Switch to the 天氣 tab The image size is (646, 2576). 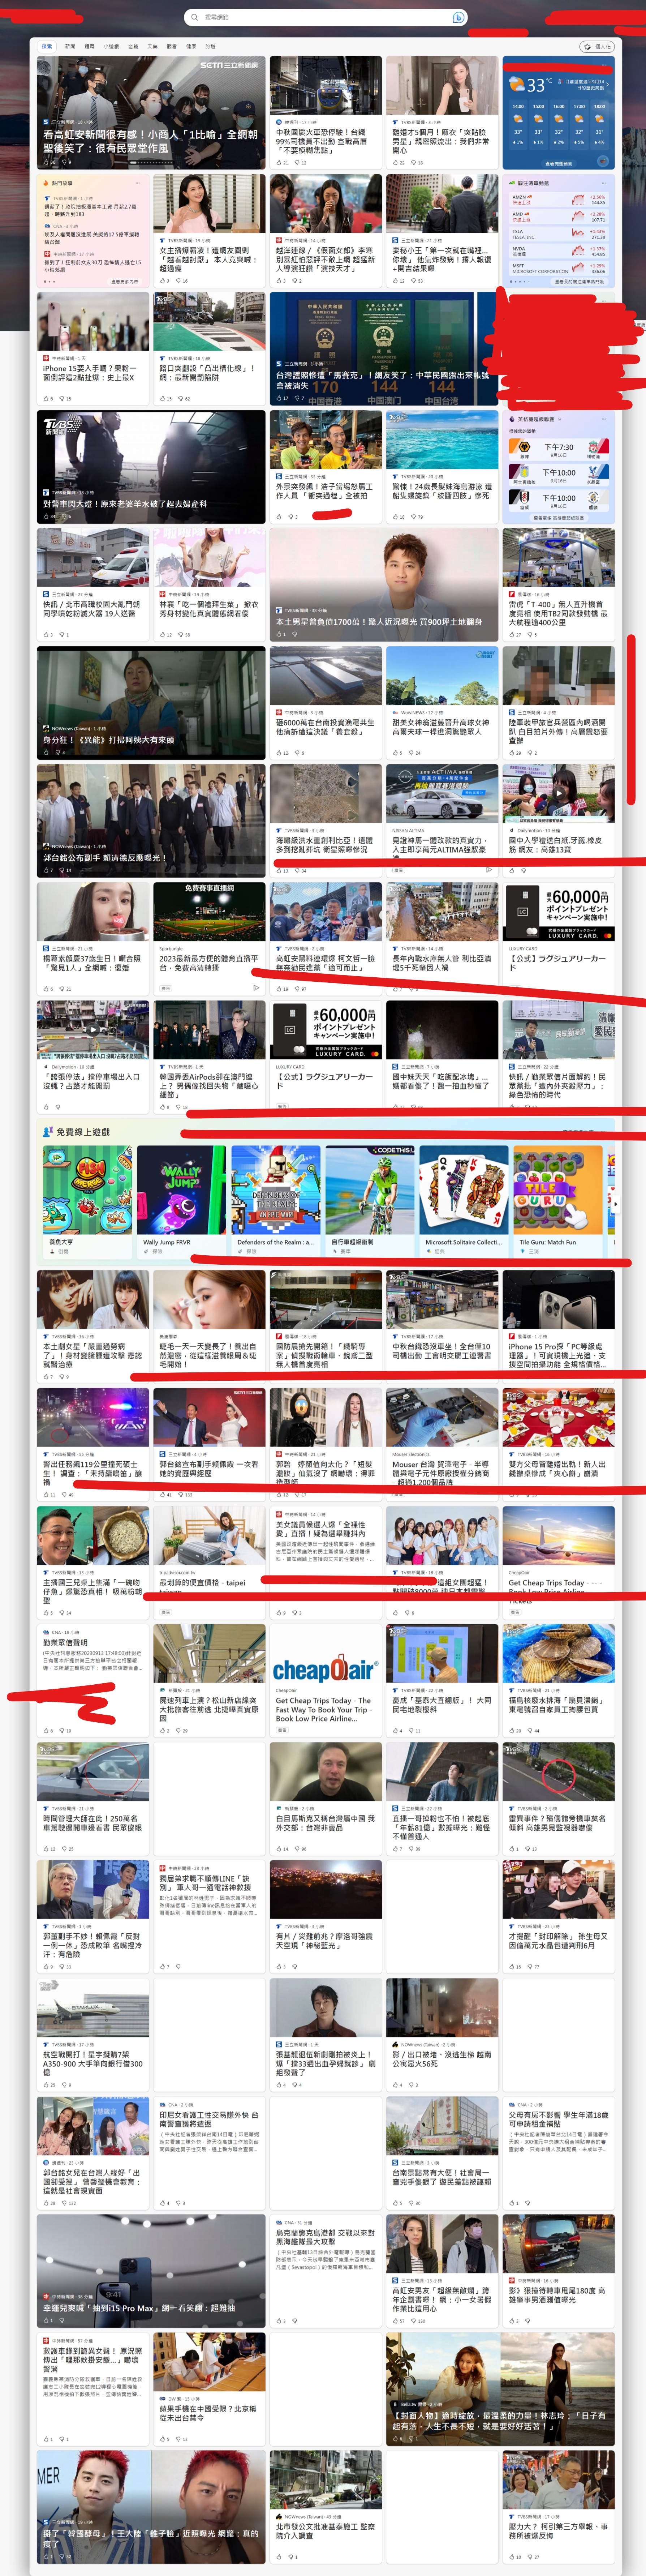click(x=152, y=46)
